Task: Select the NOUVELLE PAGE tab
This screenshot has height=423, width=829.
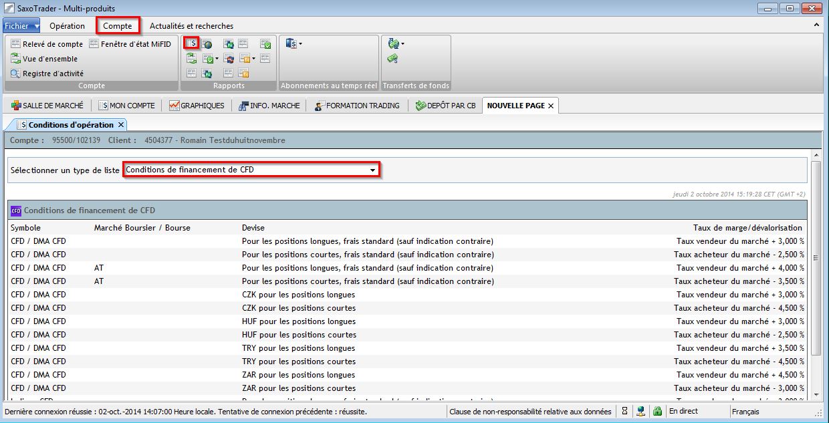Action: point(515,106)
